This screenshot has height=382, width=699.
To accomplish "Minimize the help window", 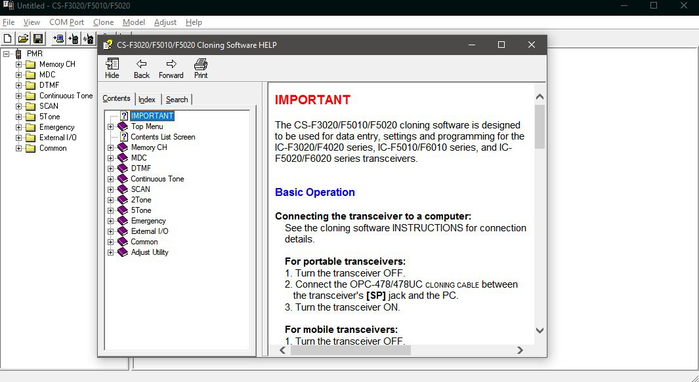I will coord(472,45).
